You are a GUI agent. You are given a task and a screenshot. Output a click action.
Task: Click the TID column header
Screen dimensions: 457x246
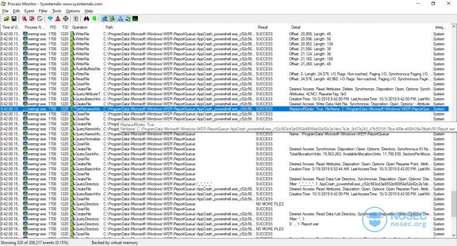click(65, 27)
